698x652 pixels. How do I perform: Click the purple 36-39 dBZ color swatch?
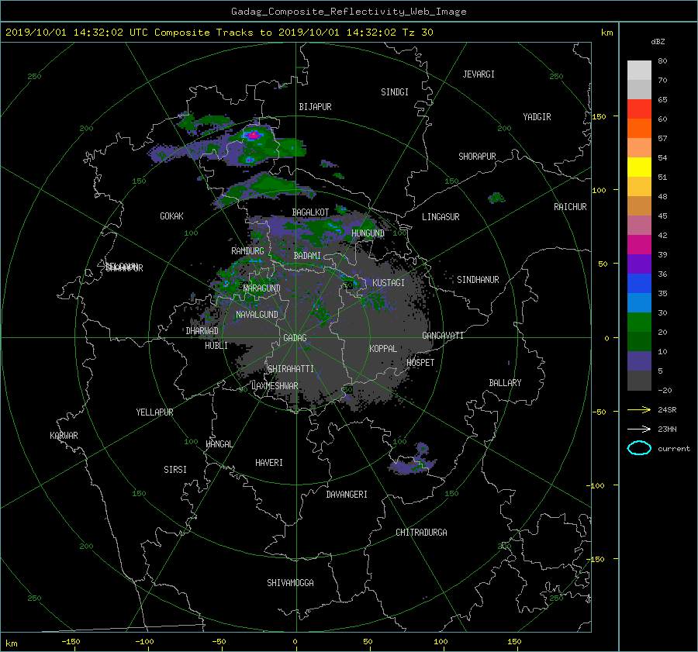point(639,264)
